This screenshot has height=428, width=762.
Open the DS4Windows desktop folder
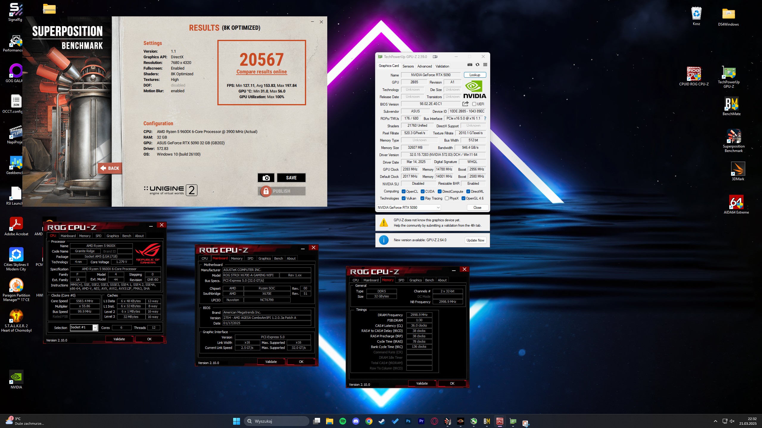click(728, 17)
